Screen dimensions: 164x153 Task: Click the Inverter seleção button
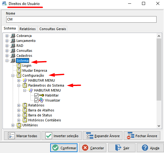(x=62, y=136)
